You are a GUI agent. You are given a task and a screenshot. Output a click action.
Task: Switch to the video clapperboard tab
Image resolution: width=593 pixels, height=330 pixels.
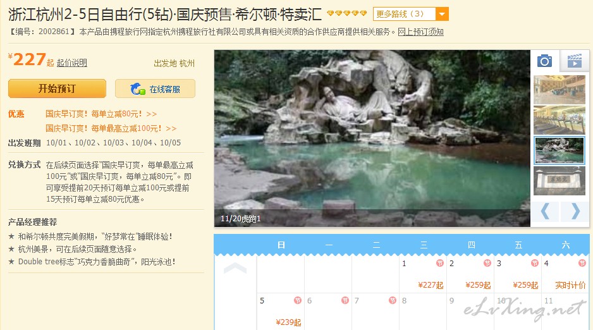pos(575,61)
